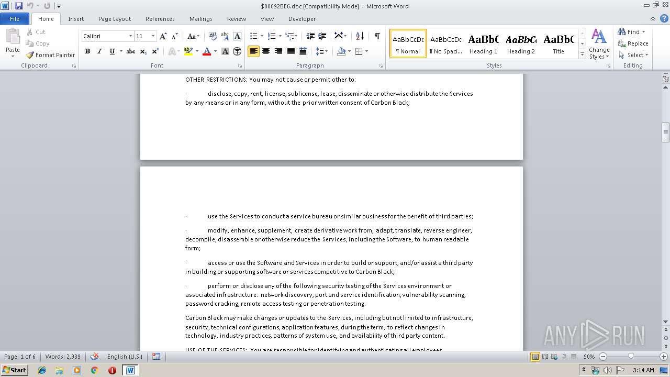The width and height of the screenshot is (670, 377).
Task: Apply the yellow text highlight color
Action: pyautogui.click(x=188, y=51)
